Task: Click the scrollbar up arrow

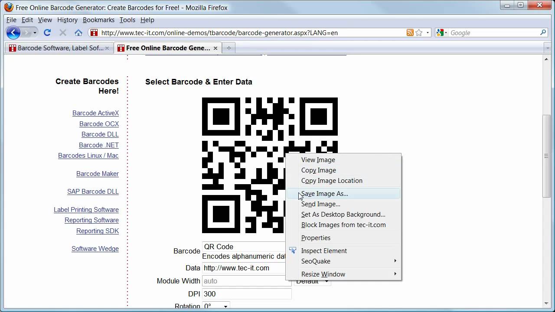Action: coord(547,59)
